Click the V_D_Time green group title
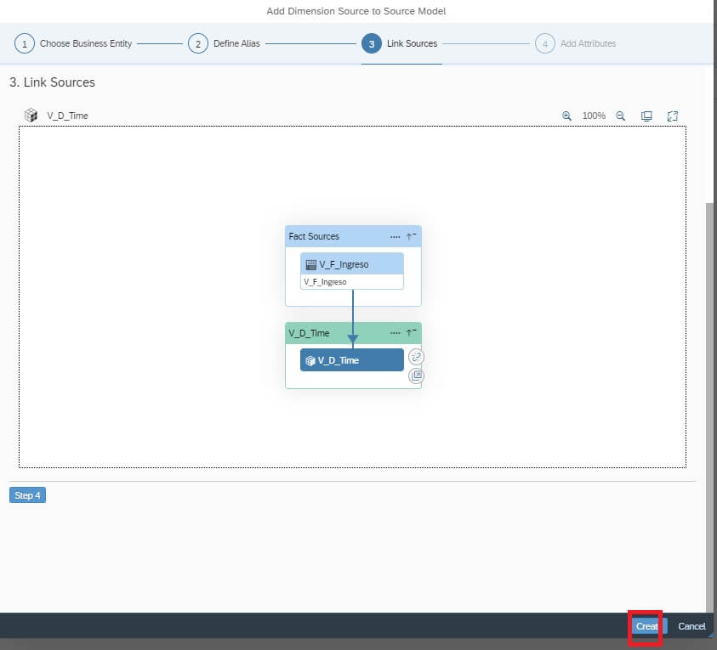The image size is (717, 650). click(x=309, y=333)
